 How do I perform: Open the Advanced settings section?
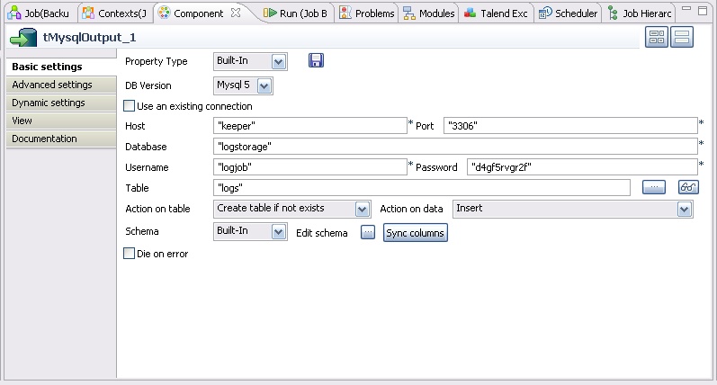(52, 85)
